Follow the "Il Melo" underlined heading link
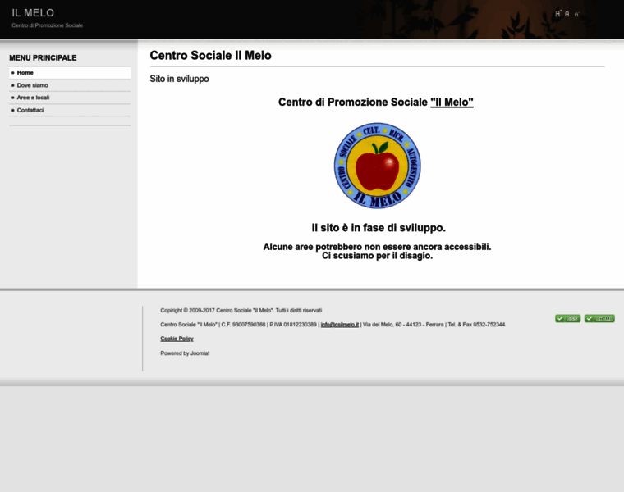 [452, 102]
